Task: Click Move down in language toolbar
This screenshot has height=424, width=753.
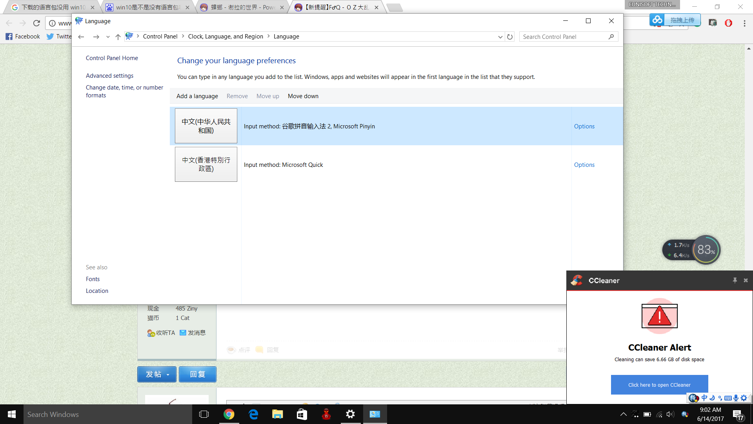Action: pos(303,96)
